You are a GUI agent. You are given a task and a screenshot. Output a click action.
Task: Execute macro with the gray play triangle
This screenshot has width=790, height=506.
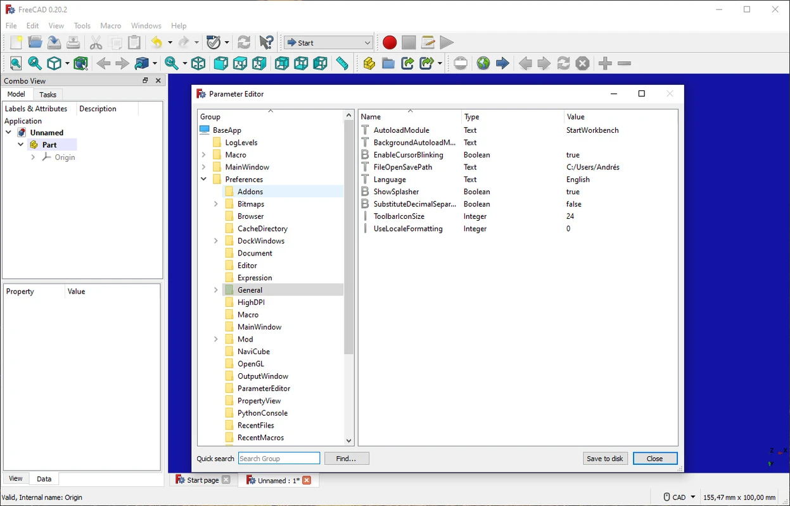(447, 42)
